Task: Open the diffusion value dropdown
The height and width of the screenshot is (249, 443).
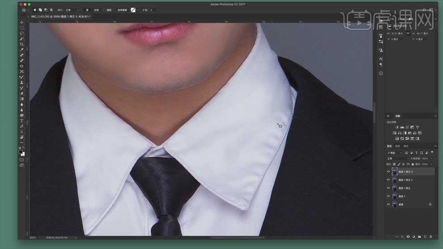Action: click(158, 10)
